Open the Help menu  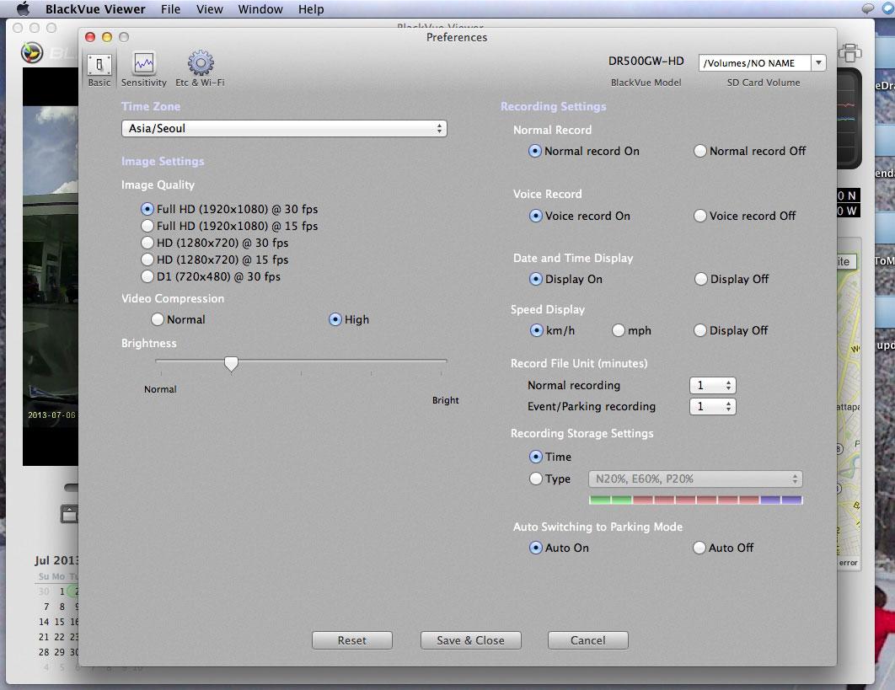311,9
